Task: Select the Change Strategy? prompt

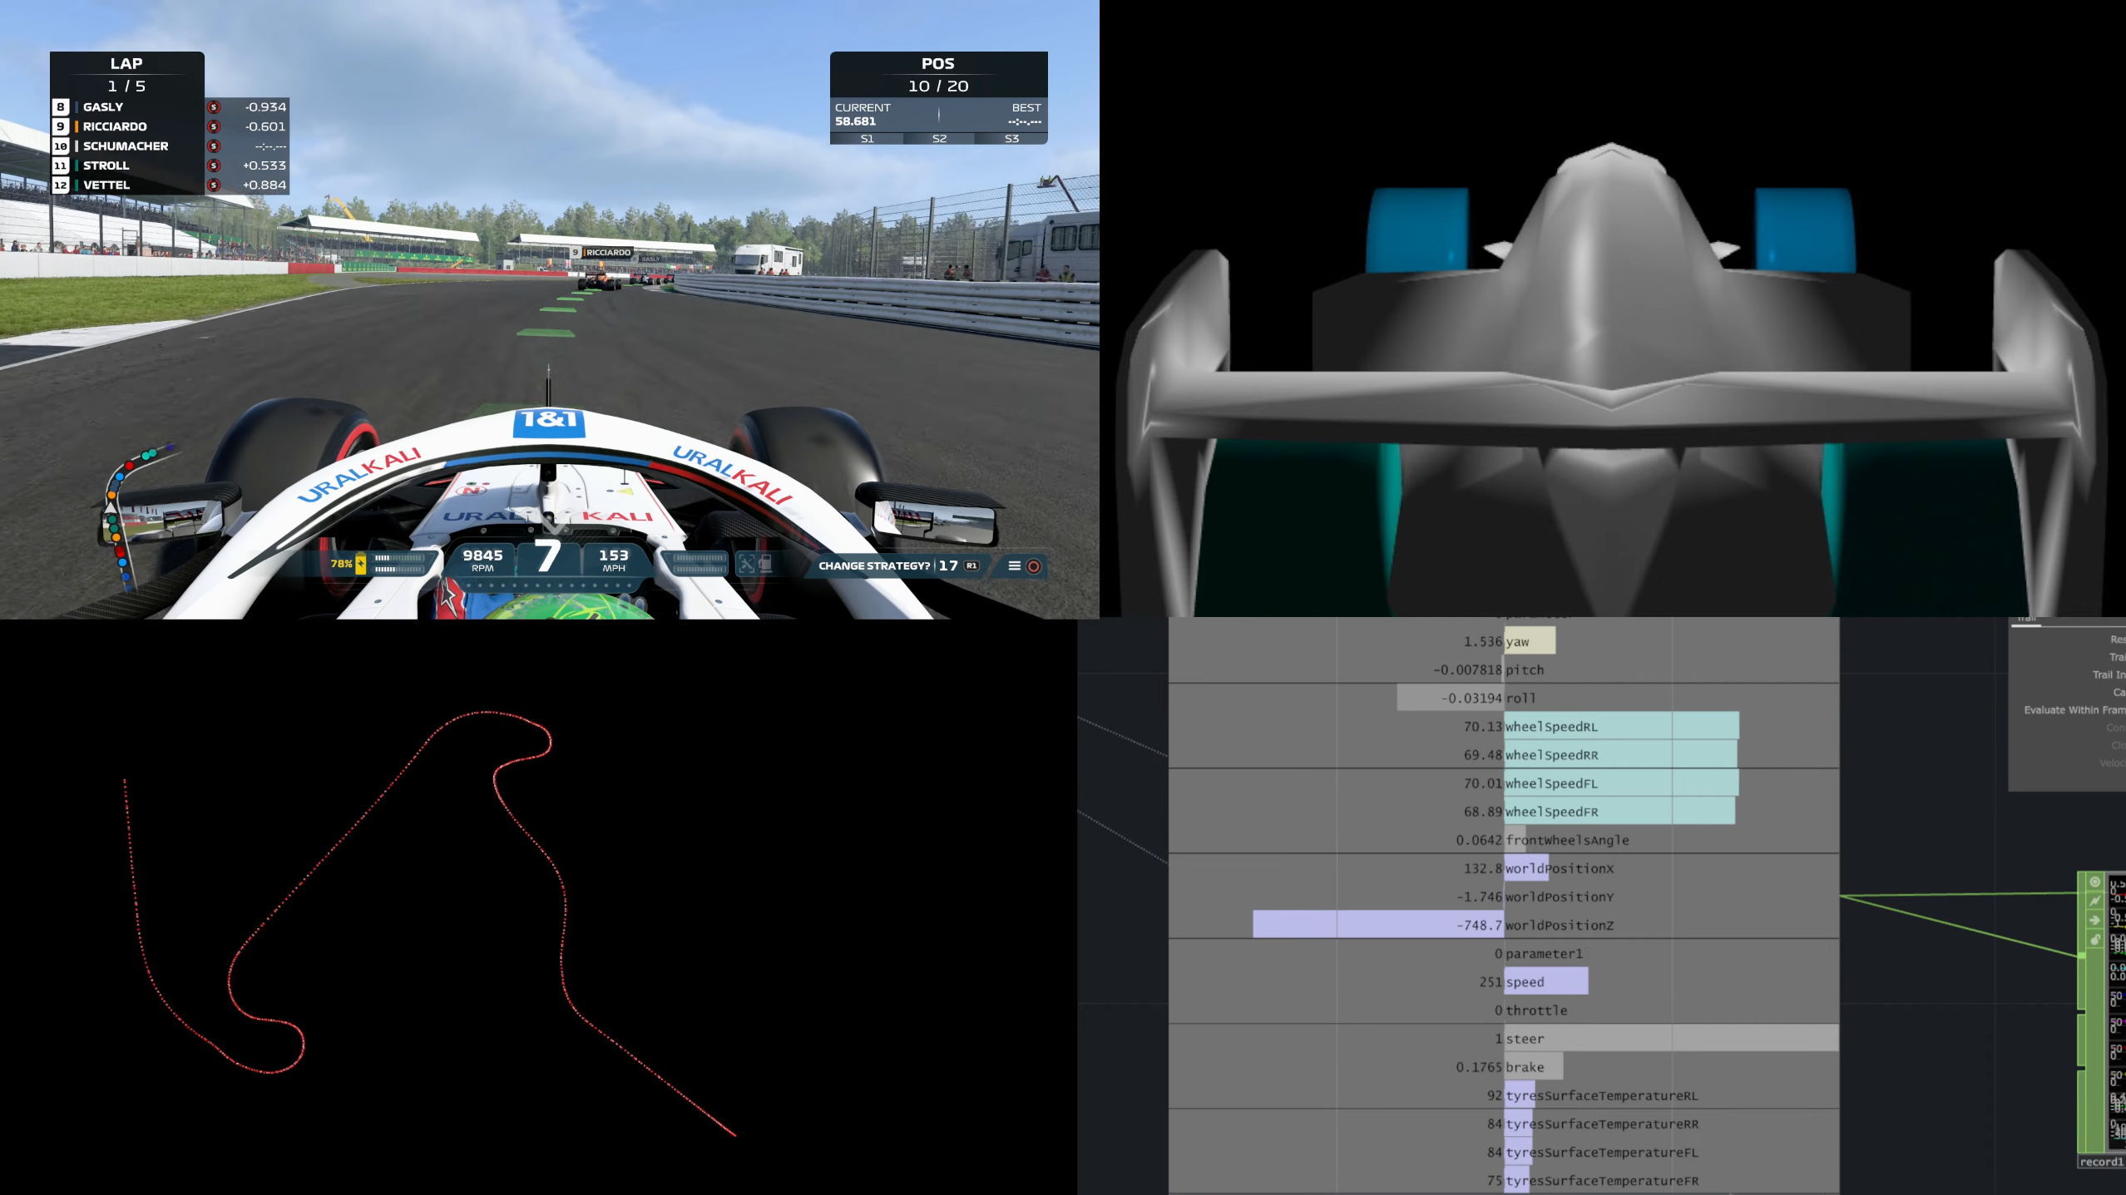Action: click(x=873, y=565)
